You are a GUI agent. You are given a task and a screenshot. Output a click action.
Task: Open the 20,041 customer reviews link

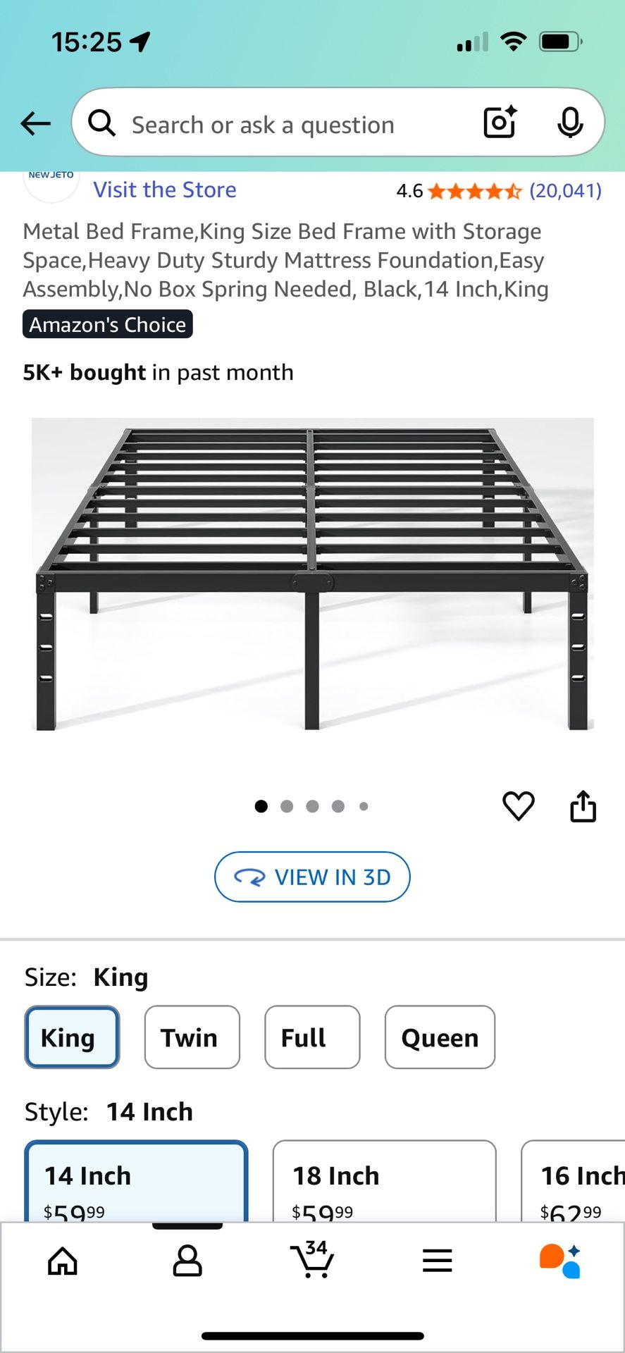(565, 191)
